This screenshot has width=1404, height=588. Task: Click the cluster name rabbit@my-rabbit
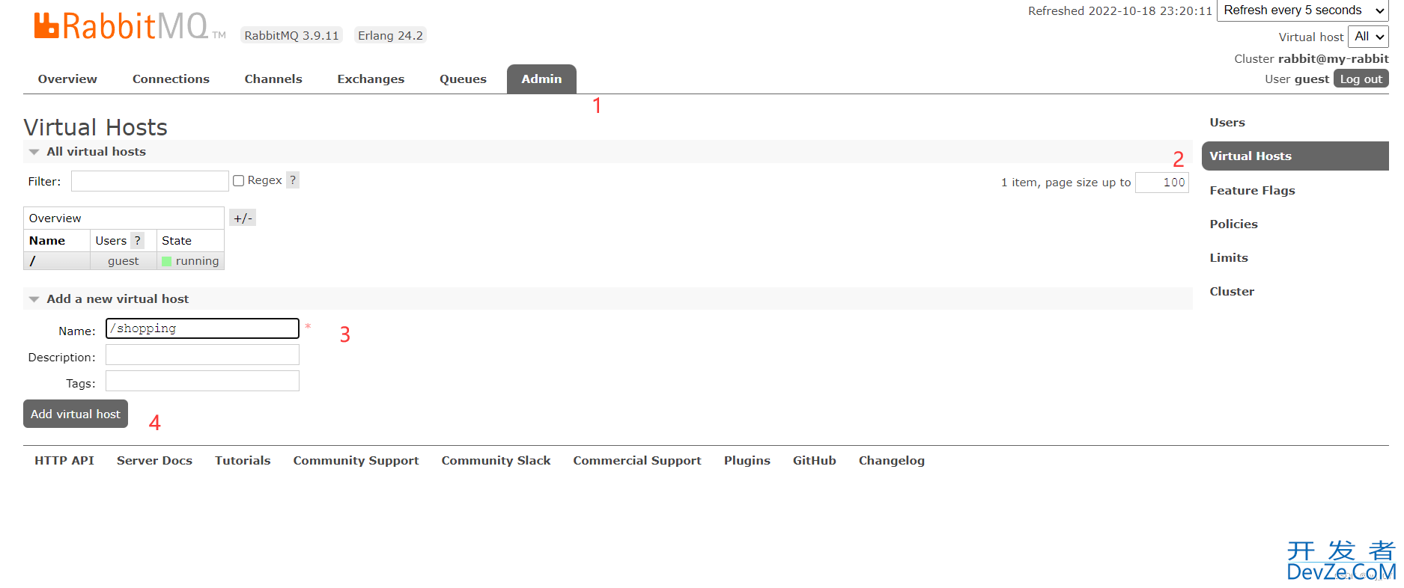(1333, 59)
